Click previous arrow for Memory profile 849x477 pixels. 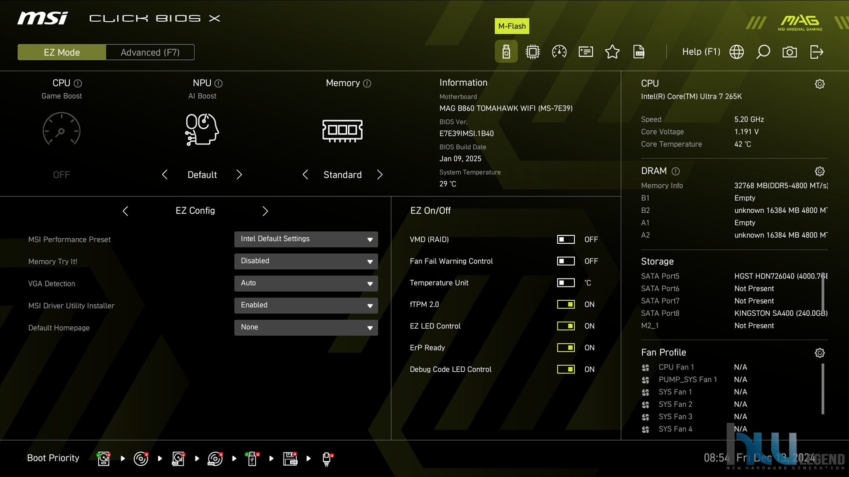click(305, 175)
